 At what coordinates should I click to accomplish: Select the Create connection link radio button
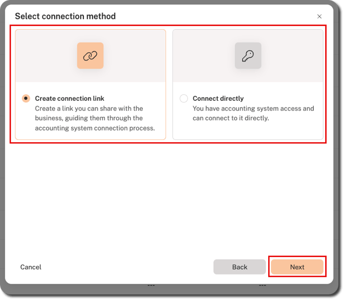[26, 98]
